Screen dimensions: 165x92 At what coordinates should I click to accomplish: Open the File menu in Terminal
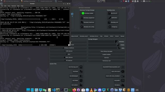[x=2, y=6]
